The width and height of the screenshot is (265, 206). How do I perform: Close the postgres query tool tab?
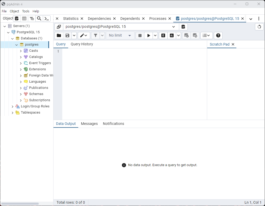(242, 19)
